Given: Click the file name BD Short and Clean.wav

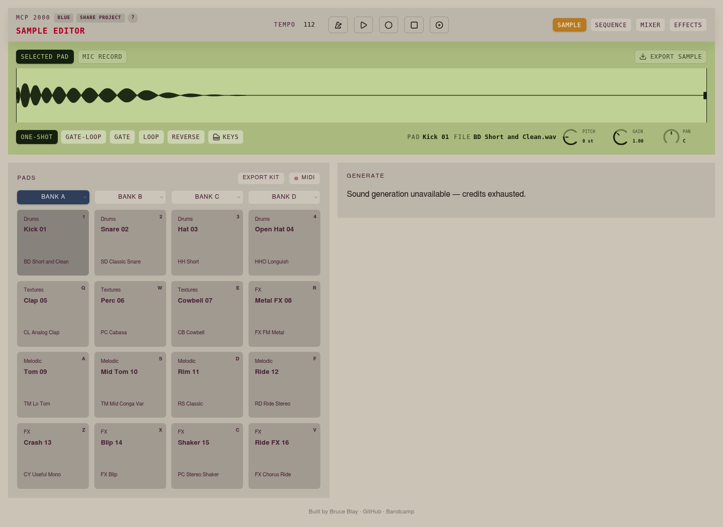Looking at the screenshot, I should point(515,137).
